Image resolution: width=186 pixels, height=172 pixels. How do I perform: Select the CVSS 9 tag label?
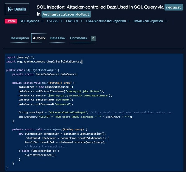click(52, 21)
